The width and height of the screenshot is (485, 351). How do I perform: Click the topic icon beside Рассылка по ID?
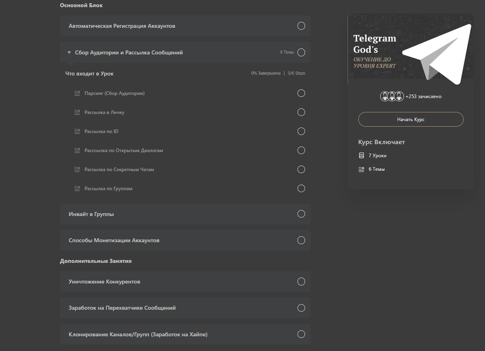click(x=77, y=131)
